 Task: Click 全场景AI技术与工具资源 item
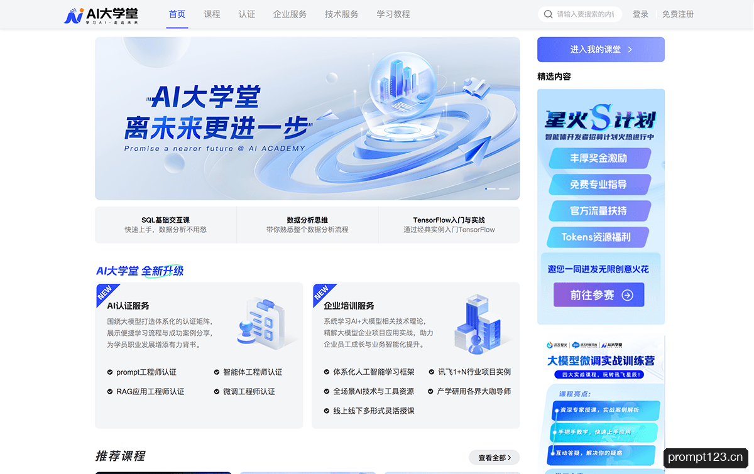pyautogui.click(x=369, y=392)
